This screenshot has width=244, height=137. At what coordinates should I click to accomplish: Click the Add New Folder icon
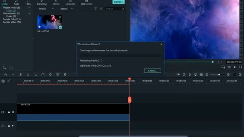5,68
